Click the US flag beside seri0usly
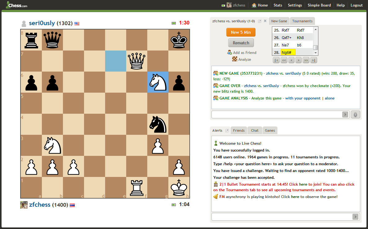 tap(77, 24)
